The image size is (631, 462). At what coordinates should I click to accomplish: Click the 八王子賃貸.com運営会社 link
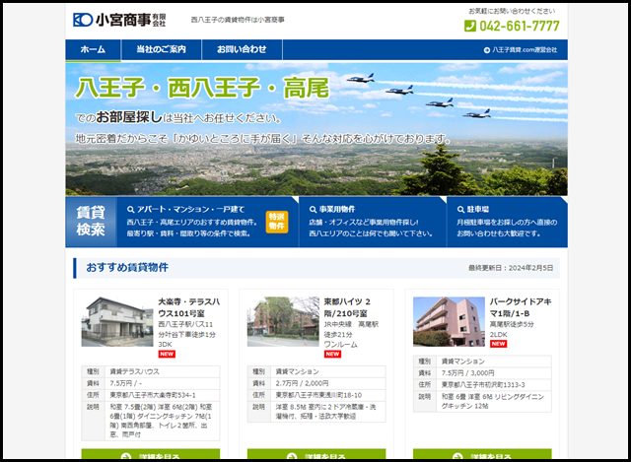pos(525,50)
